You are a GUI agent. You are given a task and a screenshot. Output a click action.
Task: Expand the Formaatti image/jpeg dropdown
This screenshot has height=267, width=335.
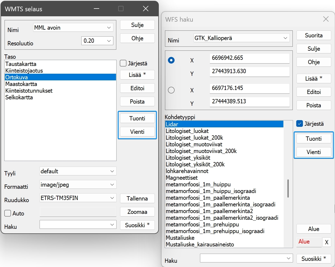tap(78, 184)
